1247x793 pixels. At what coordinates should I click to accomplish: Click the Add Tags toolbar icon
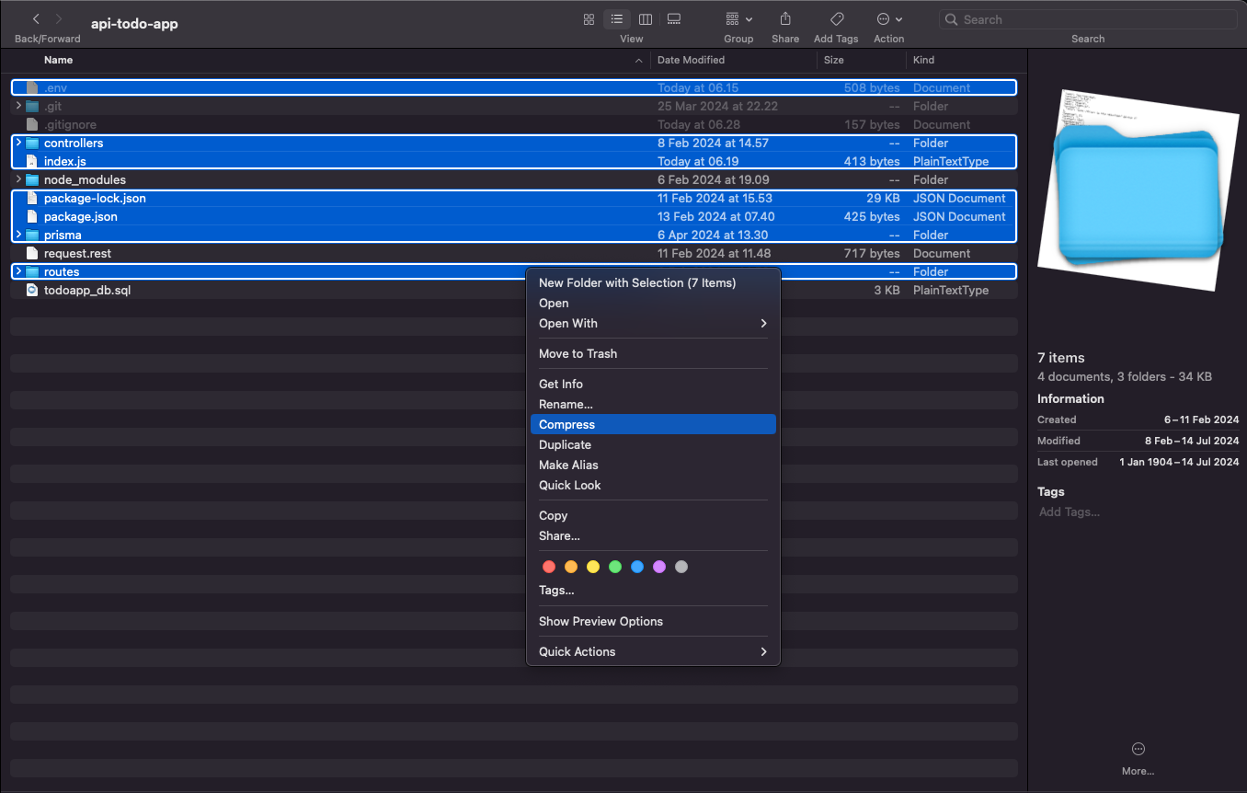coord(836,19)
